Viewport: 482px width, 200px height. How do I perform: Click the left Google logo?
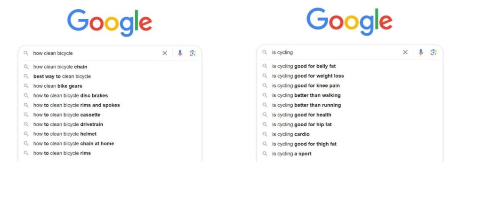(x=110, y=23)
